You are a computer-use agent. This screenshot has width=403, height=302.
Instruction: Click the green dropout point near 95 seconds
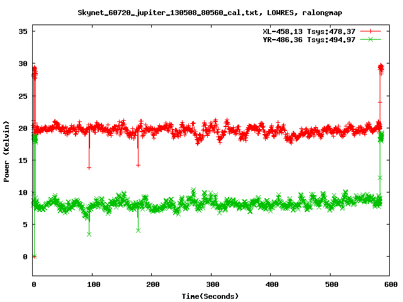(89, 234)
